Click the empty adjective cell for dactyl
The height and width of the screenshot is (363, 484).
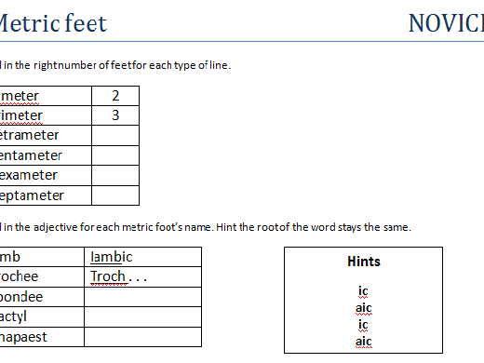pos(142,316)
